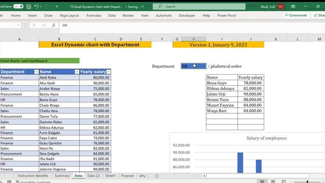Image resolution: width=325 pixels, height=183 pixels.
Task: Select column B header
Action: tap(59, 39)
